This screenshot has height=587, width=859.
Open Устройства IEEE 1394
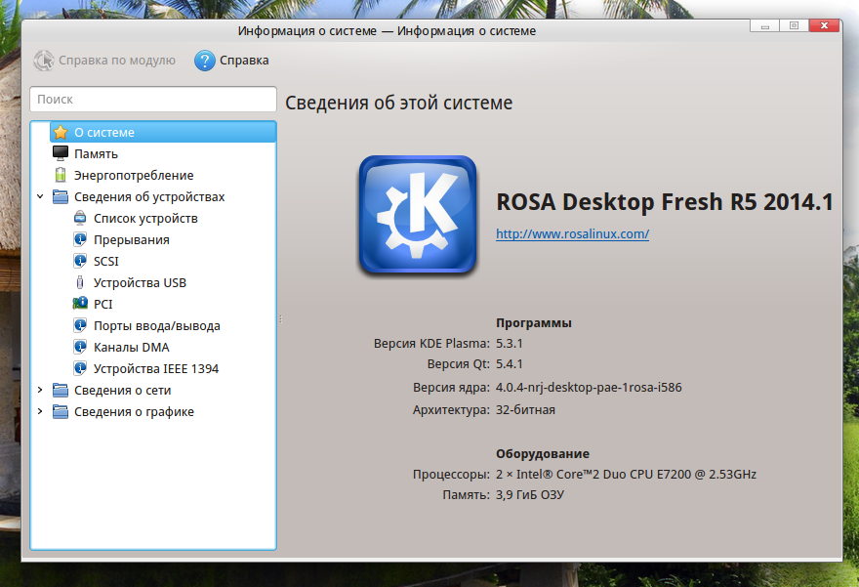(155, 369)
